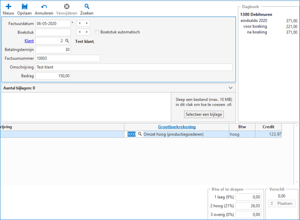Click the Verwijderen delete icon
Image resolution: width=300 pixels, height=220 pixels.
(66, 7)
